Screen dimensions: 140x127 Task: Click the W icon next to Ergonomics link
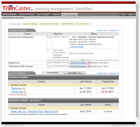(x=24, y=88)
